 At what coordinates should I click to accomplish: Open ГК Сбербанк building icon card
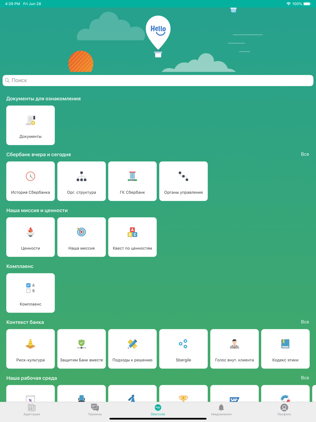click(x=132, y=181)
